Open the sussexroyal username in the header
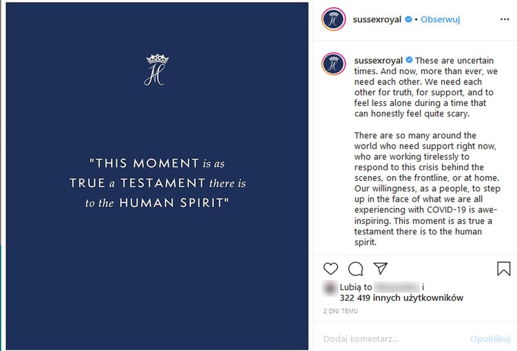The image size is (517, 351). pyautogui.click(x=377, y=19)
